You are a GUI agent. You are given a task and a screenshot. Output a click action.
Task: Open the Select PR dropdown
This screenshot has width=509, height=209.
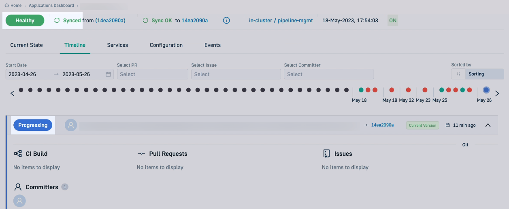click(152, 74)
